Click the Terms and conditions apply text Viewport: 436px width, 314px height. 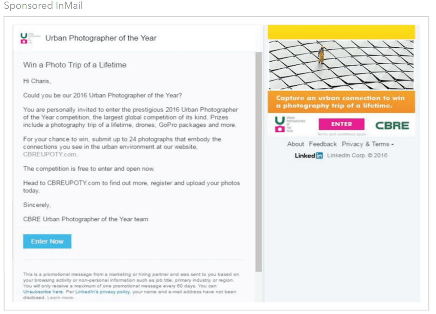342,134
